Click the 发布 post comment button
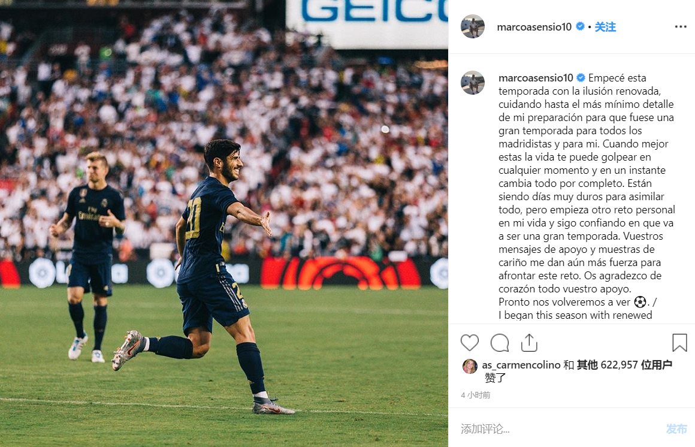This screenshot has width=695, height=447. pos(676,428)
